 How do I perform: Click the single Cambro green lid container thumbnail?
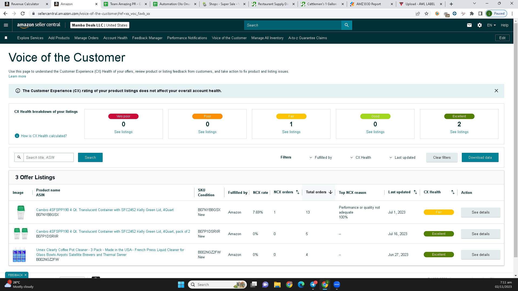(21, 212)
